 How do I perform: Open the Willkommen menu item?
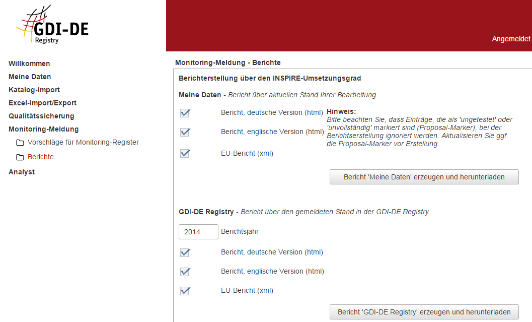click(29, 63)
